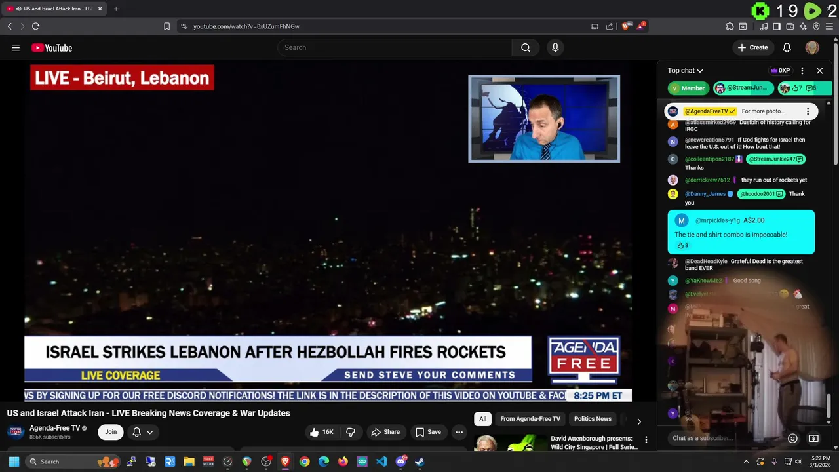Open emoji picker in chat input

point(792,438)
